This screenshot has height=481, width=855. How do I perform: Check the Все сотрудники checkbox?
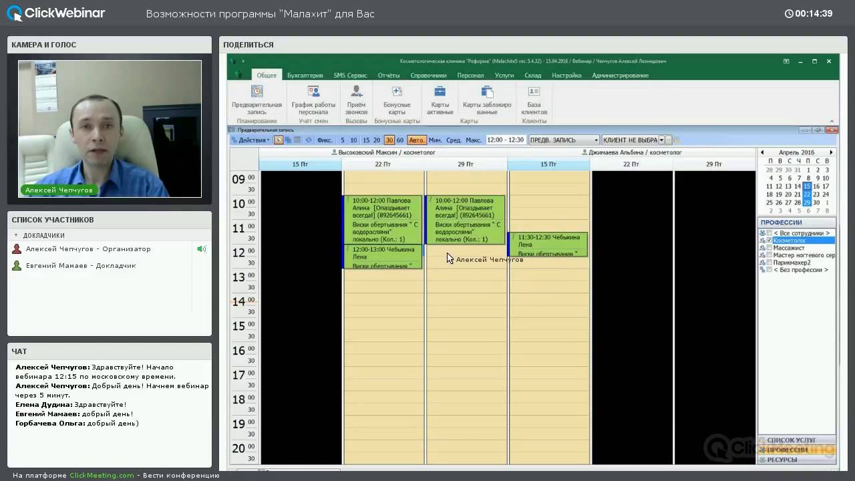769,233
